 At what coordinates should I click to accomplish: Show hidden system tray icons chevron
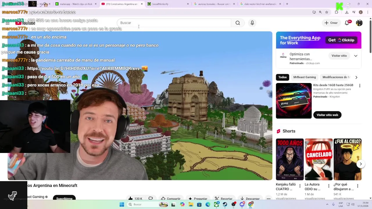[x=327, y=205]
